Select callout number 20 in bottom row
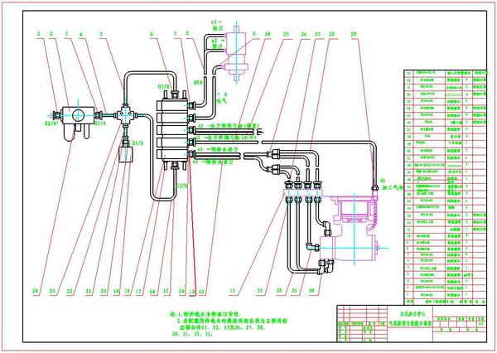The image size is (497, 353). click(104, 292)
